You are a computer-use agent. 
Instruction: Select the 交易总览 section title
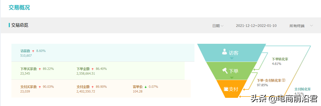[x=20, y=25]
